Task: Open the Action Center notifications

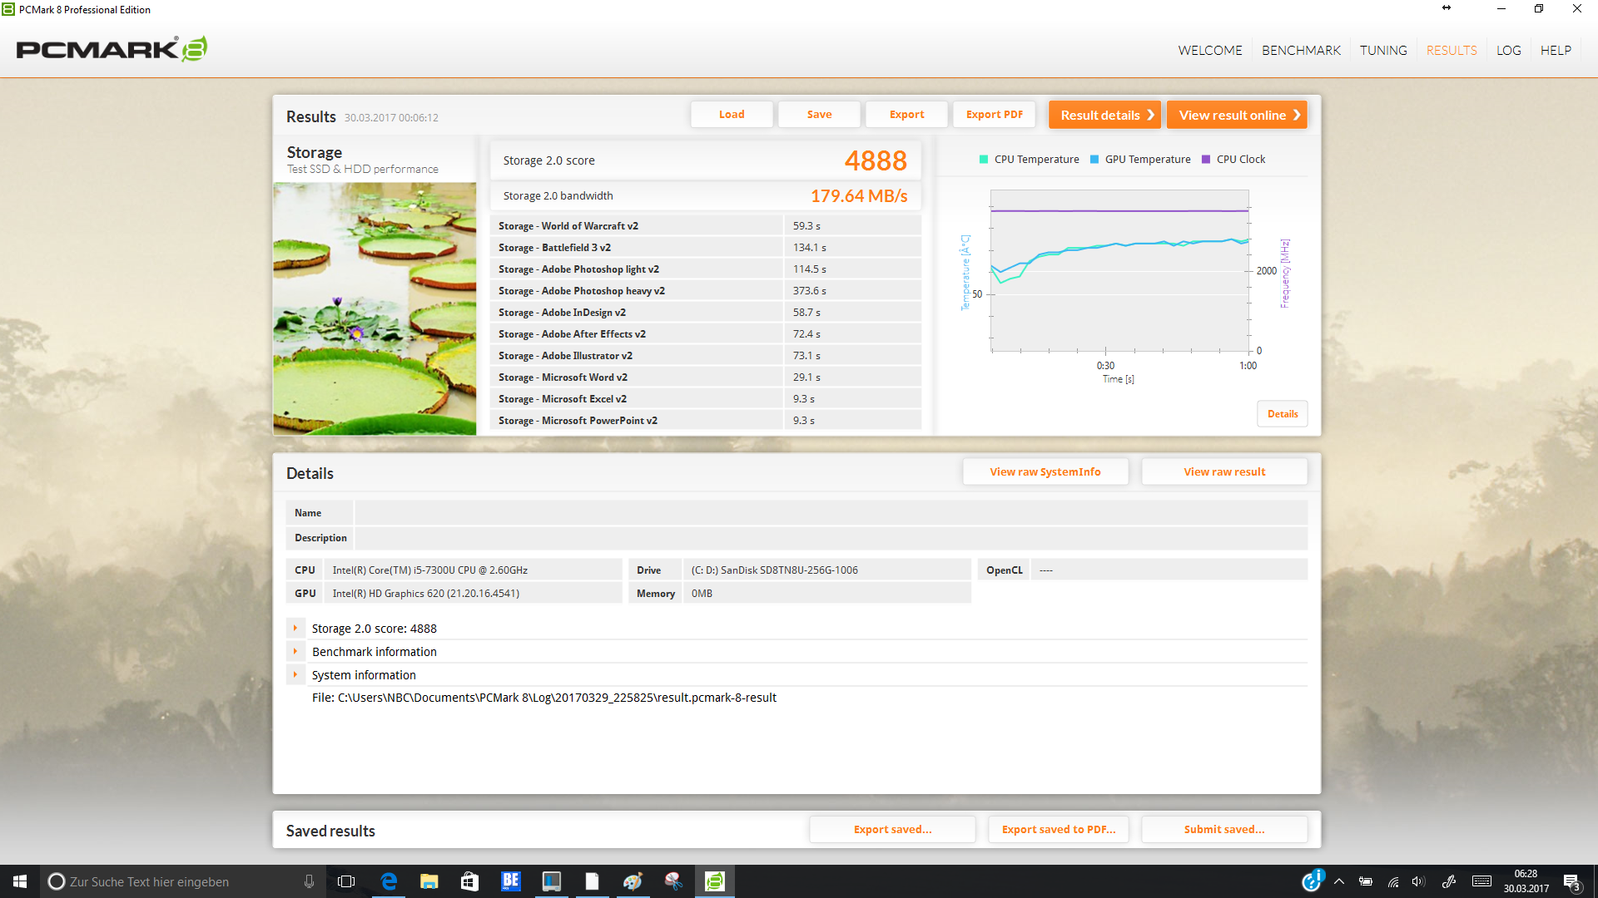Action: pos(1571,881)
